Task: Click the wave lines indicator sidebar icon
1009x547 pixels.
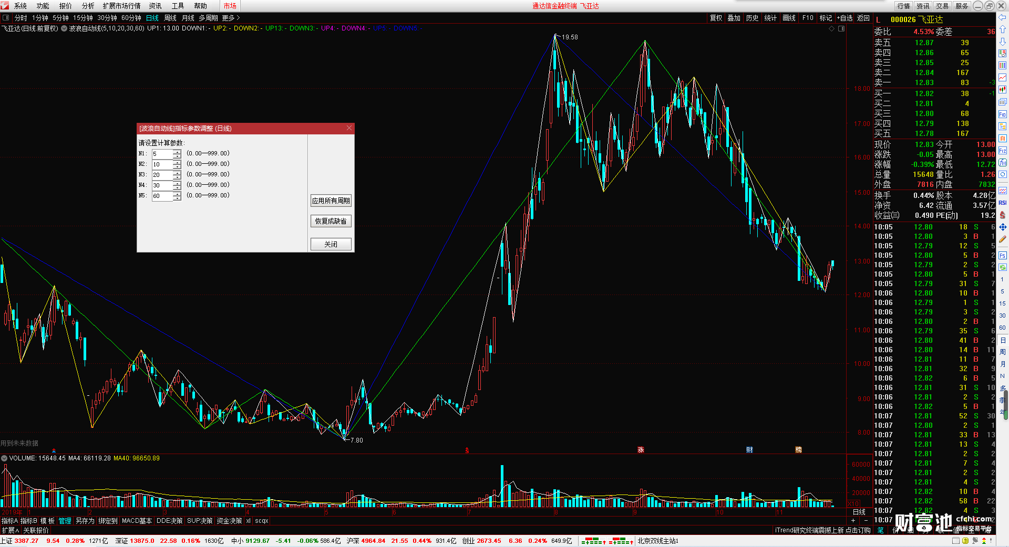Action: coord(1002,191)
